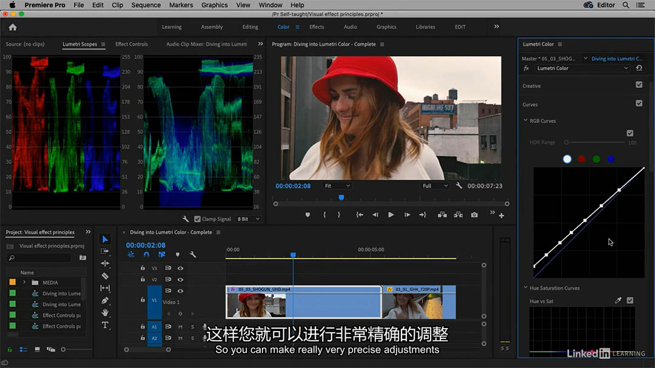The height and width of the screenshot is (368, 655).
Task: Toggle V2 track output eye
Action: [x=180, y=279]
